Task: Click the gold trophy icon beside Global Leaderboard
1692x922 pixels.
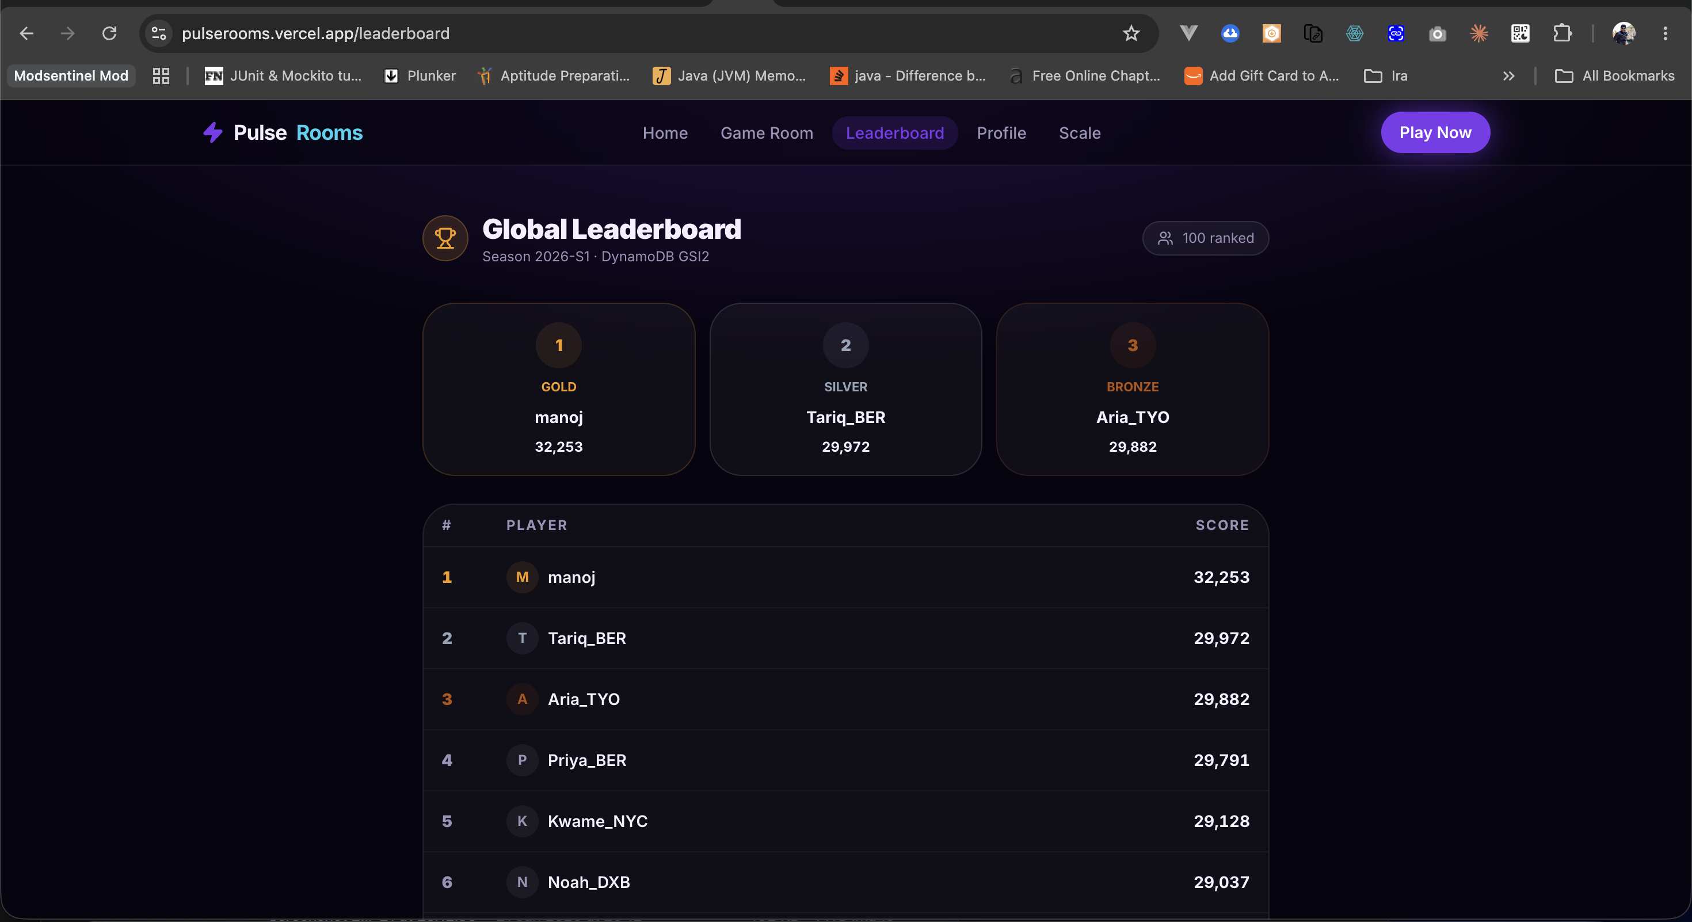Action: point(445,238)
